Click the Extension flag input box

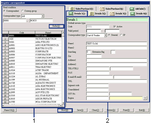click(x=113, y=52)
